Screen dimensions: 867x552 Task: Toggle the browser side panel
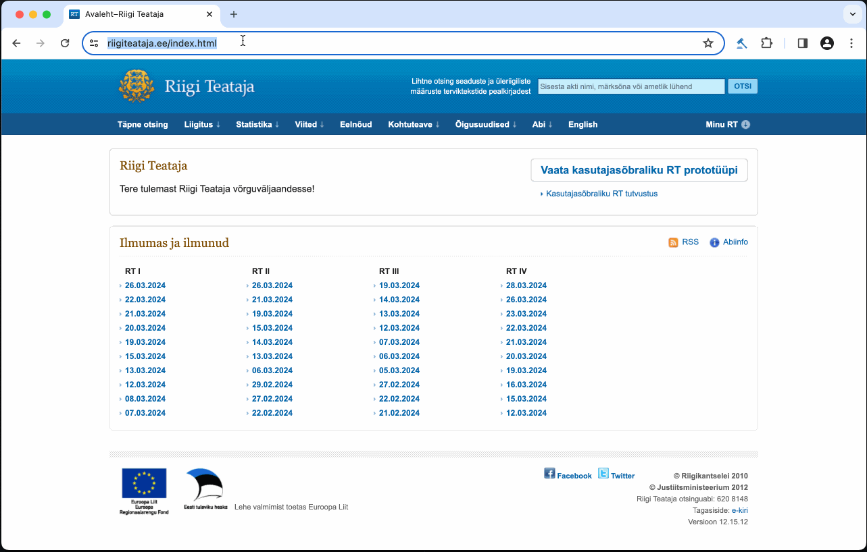click(x=802, y=43)
